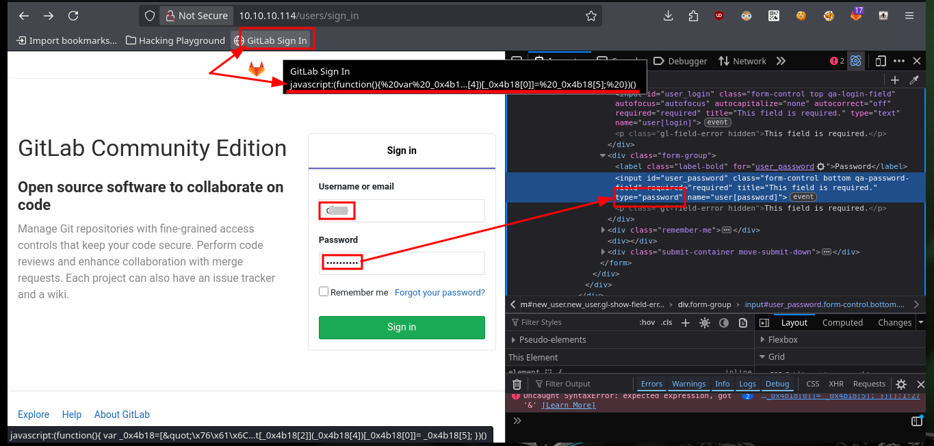Enable the XHR console filter

[x=836, y=384]
